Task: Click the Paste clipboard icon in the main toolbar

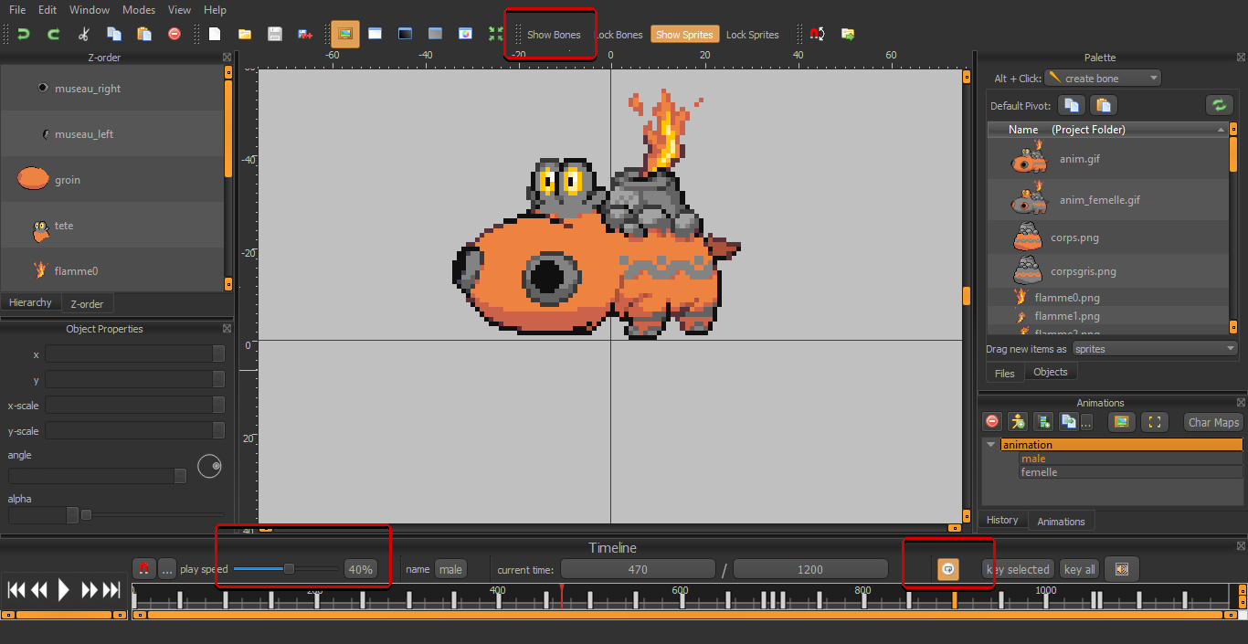Action: tap(144, 34)
